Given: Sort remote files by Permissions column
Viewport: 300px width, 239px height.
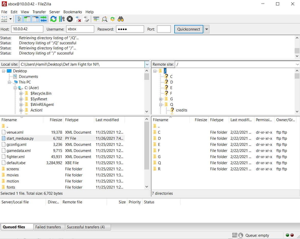Looking at the screenshot, I should 264,120.
